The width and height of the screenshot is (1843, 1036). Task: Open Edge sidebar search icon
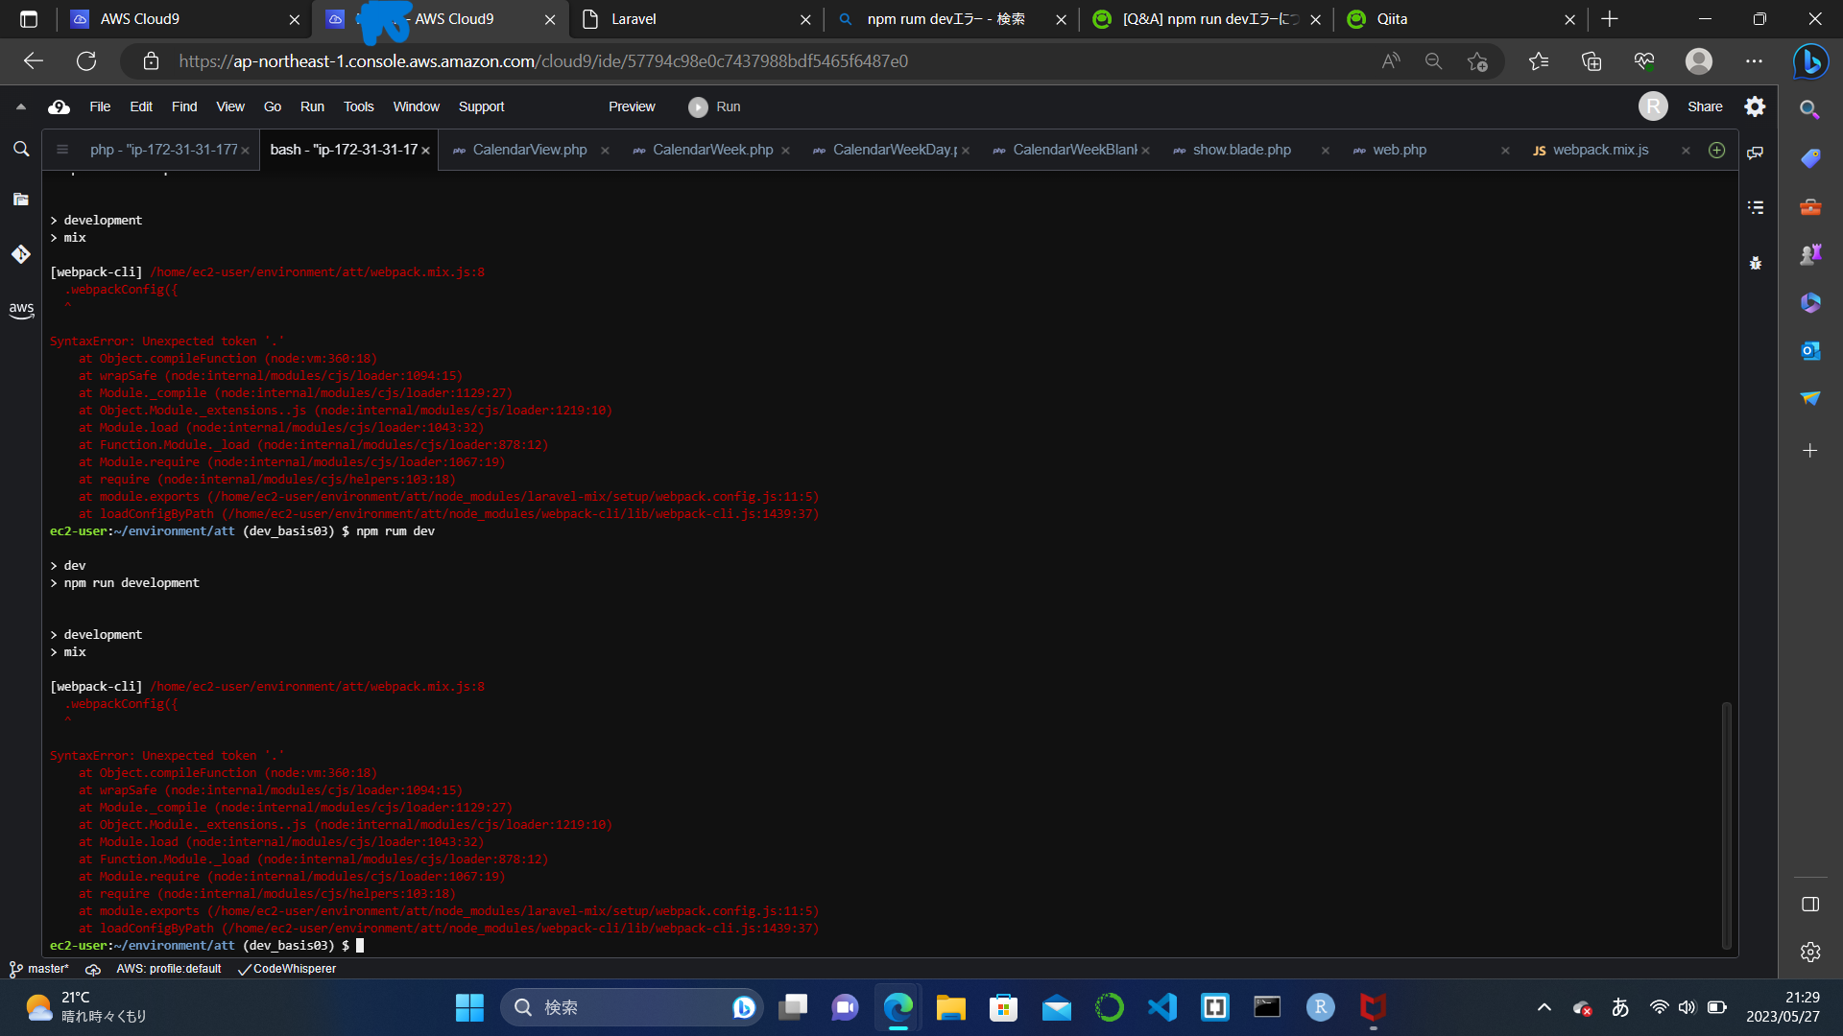click(x=1810, y=110)
